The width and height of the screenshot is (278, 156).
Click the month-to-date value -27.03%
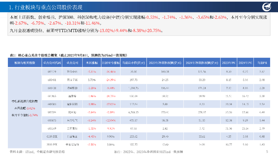click(111, 104)
